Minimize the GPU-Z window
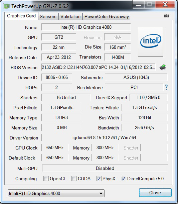178x204 pixels. (x=138, y=5)
